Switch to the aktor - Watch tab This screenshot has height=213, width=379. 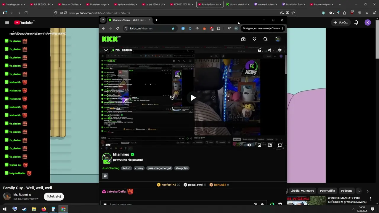click(x=238, y=4)
